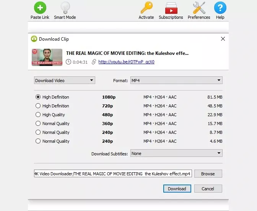
Task: Click the 360p resolution label
Action: click(x=107, y=124)
